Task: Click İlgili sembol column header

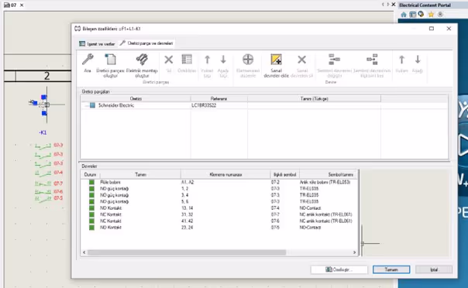Action: (284, 175)
